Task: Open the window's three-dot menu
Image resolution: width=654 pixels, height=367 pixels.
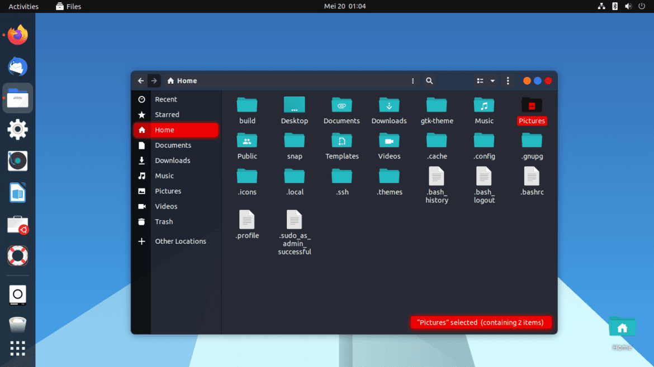Action: [x=508, y=80]
